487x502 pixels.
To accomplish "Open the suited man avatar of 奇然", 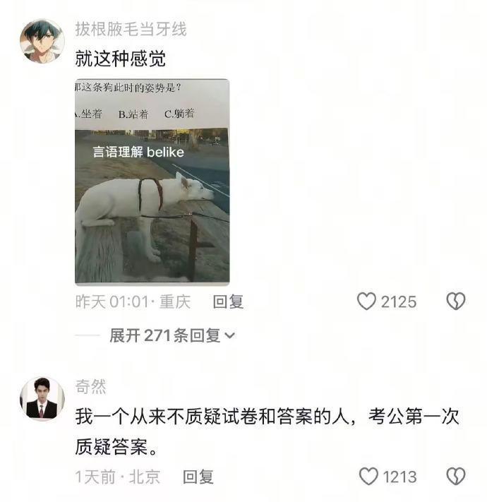I will pos(42,399).
